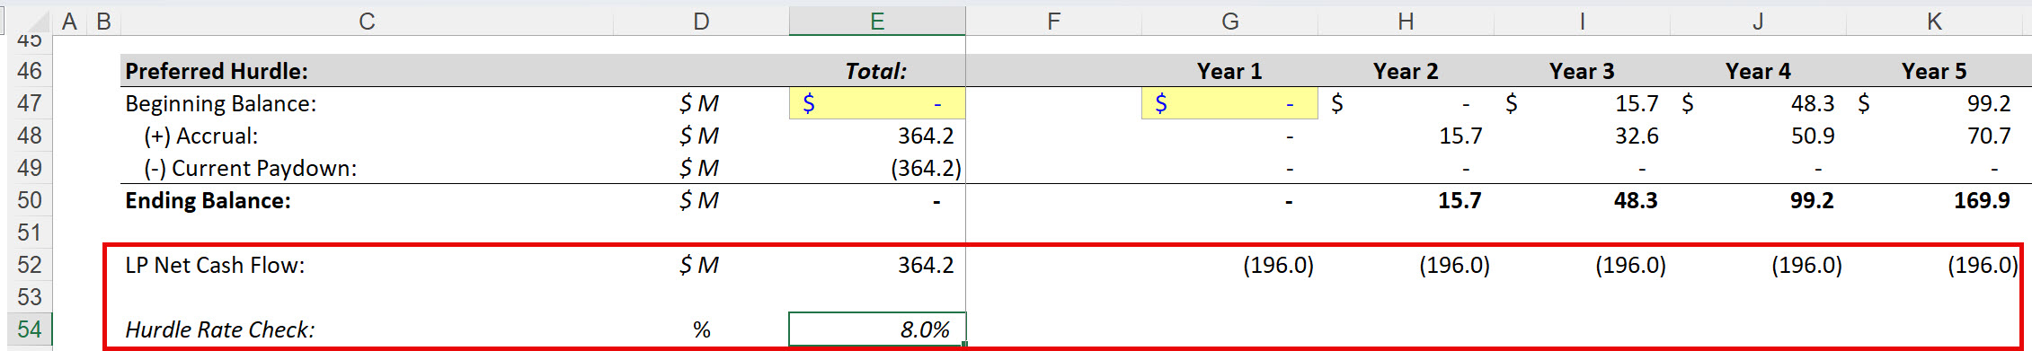This screenshot has height=351, width=2032.
Task: Select row 52 header
Action: tap(30, 265)
